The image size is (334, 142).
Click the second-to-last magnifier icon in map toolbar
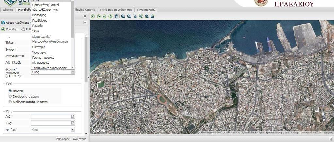coord(147,16)
